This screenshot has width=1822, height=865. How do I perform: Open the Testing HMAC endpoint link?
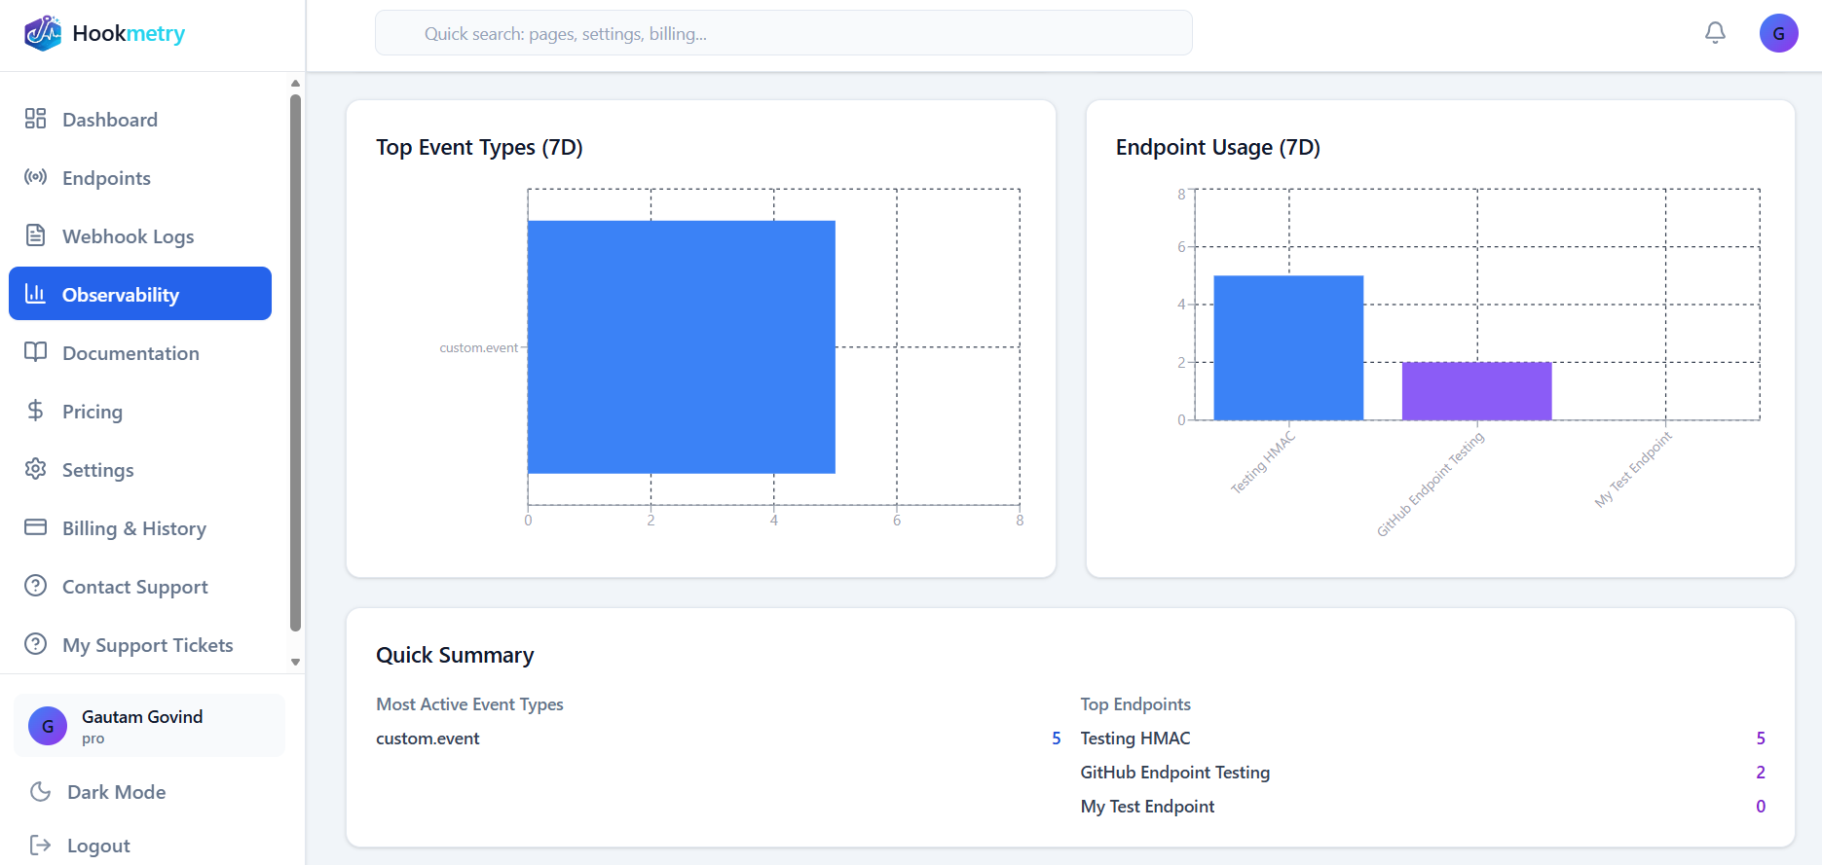pos(1134,738)
